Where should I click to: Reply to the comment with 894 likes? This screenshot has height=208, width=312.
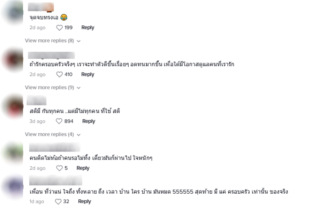click(x=89, y=121)
